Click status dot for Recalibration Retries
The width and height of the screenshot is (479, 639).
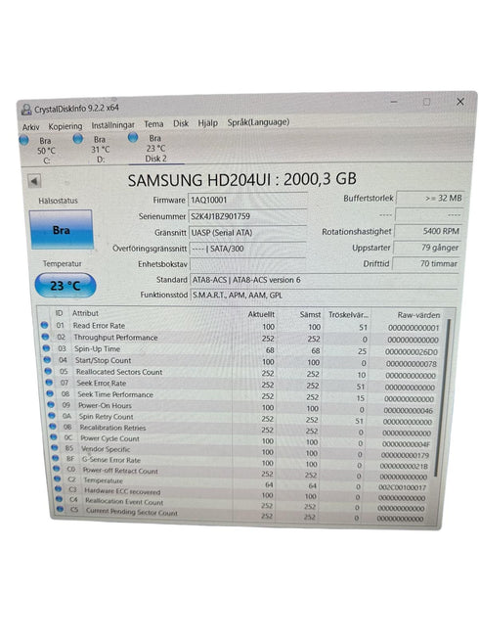pos(52,426)
